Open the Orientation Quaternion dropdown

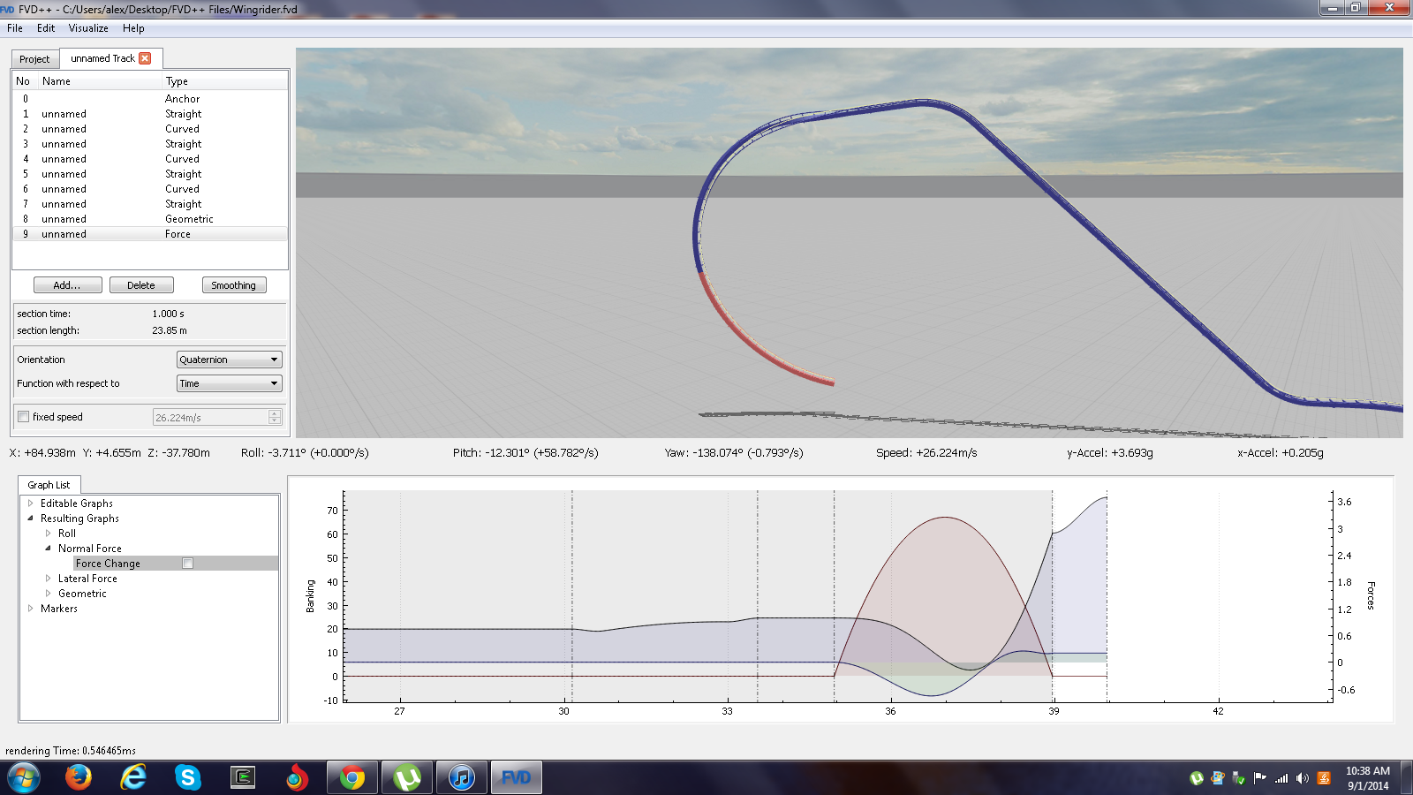[229, 360]
